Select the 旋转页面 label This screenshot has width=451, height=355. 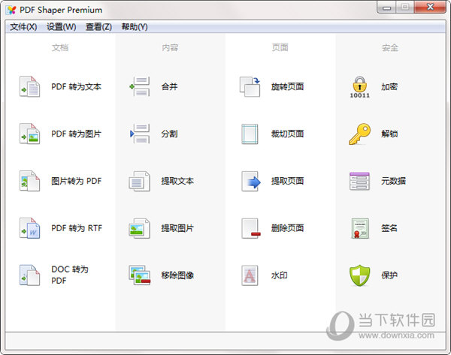pos(287,86)
